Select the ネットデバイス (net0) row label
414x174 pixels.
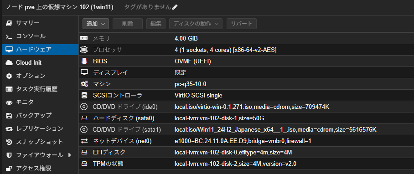click(x=122, y=141)
